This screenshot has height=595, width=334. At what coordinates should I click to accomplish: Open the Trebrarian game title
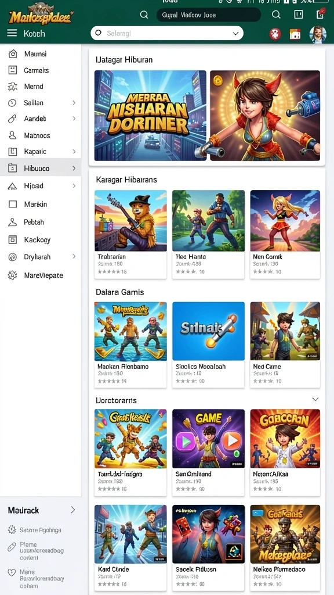(x=112, y=257)
